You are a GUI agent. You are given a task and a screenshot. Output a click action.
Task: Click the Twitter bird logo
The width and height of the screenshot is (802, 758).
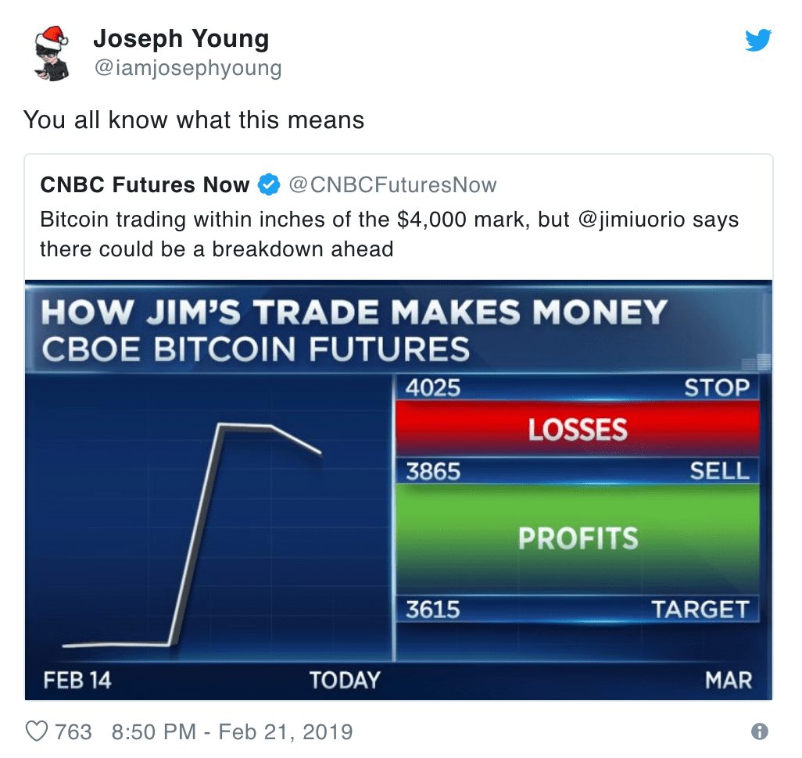pyautogui.click(x=758, y=41)
